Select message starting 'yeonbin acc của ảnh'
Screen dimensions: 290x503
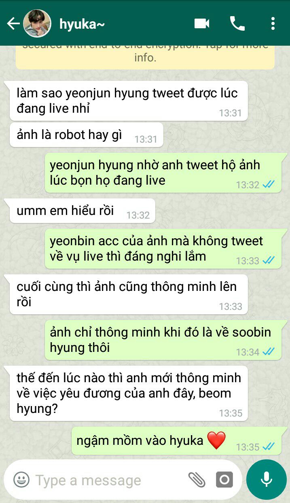pos(163,248)
